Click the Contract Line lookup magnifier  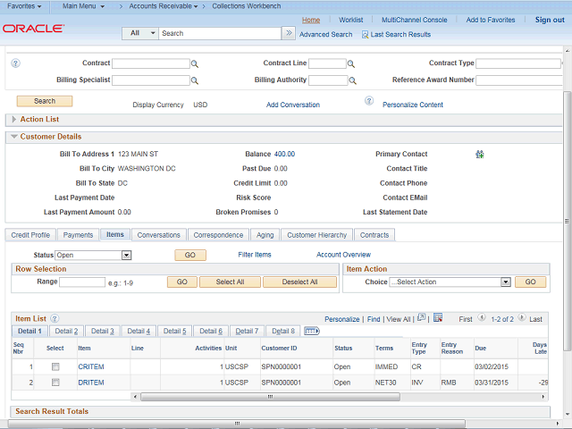(351, 64)
